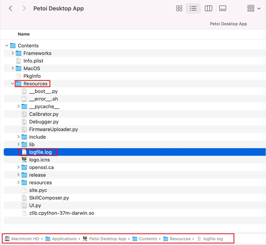
Task: Switch to column view
Action: tap(208, 8)
